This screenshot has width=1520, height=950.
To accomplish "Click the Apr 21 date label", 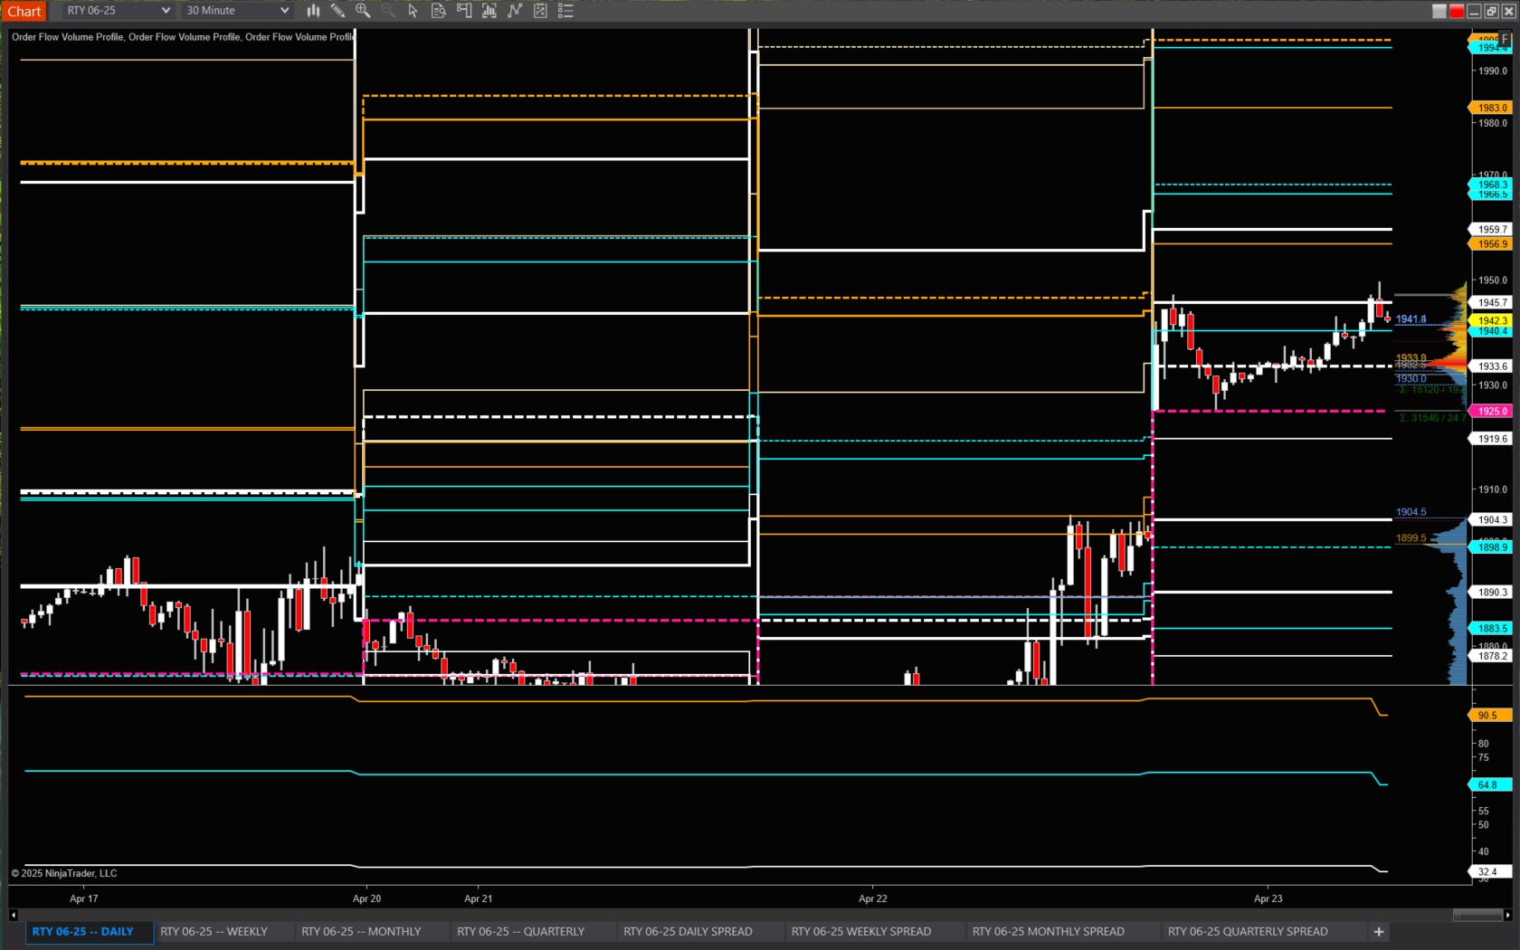I will pyautogui.click(x=478, y=898).
